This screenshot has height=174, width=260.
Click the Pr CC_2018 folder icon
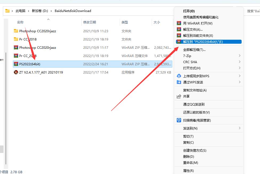[x=16, y=39]
